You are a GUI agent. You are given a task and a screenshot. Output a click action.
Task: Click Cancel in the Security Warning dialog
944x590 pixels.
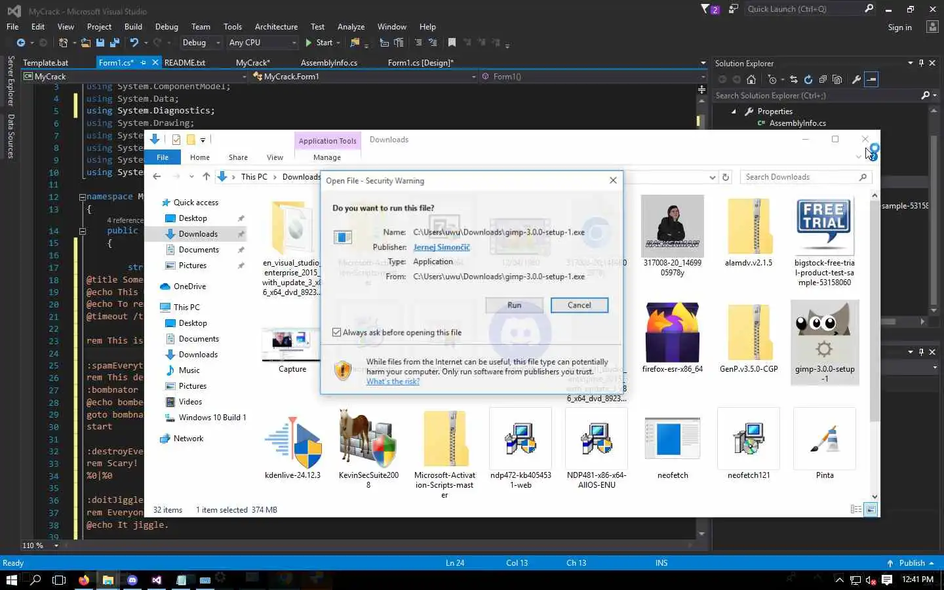click(x=580, y=305)
